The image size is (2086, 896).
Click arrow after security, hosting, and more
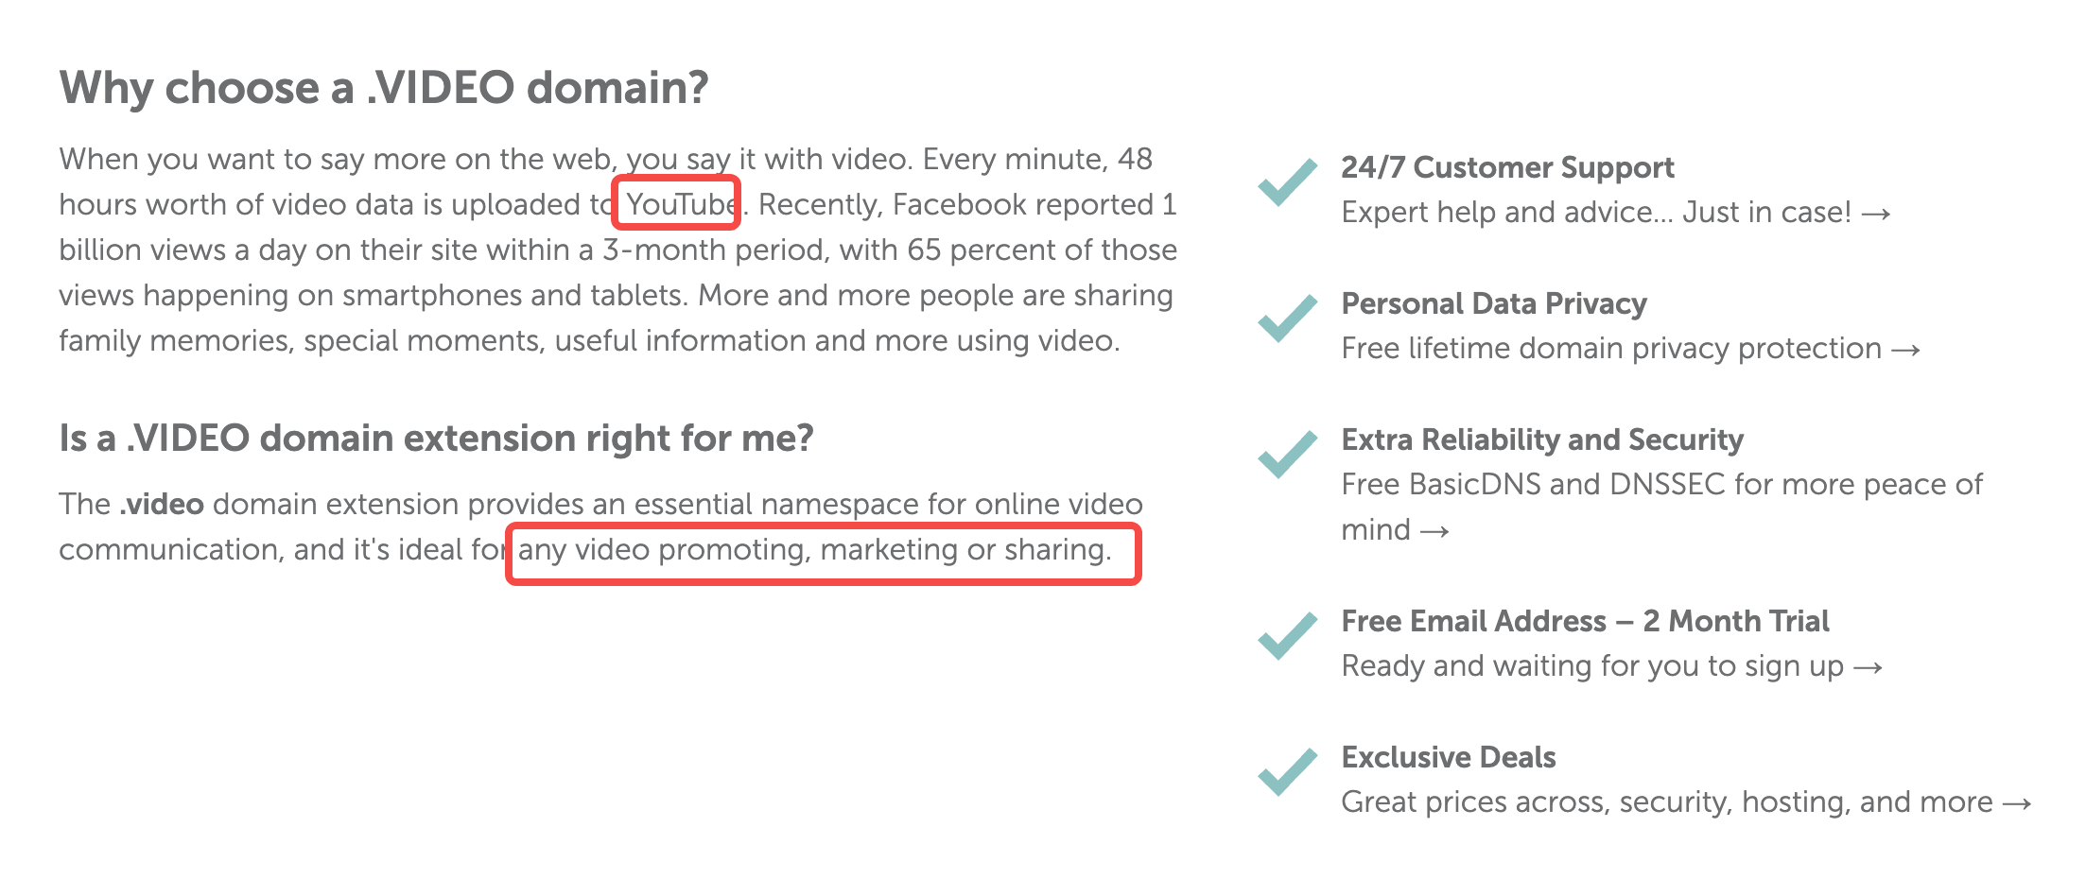tap(2017, 804)
